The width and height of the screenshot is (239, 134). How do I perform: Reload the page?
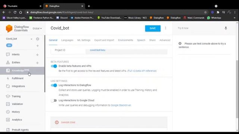click(15, 12)
